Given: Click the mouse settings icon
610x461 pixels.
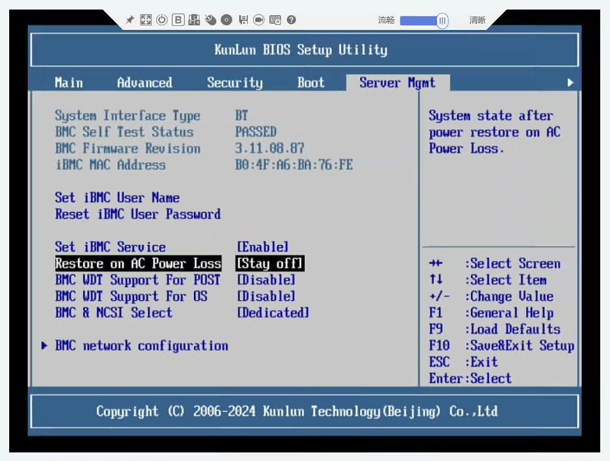Looking at the screenshot, I should click(x=210, y=20).
